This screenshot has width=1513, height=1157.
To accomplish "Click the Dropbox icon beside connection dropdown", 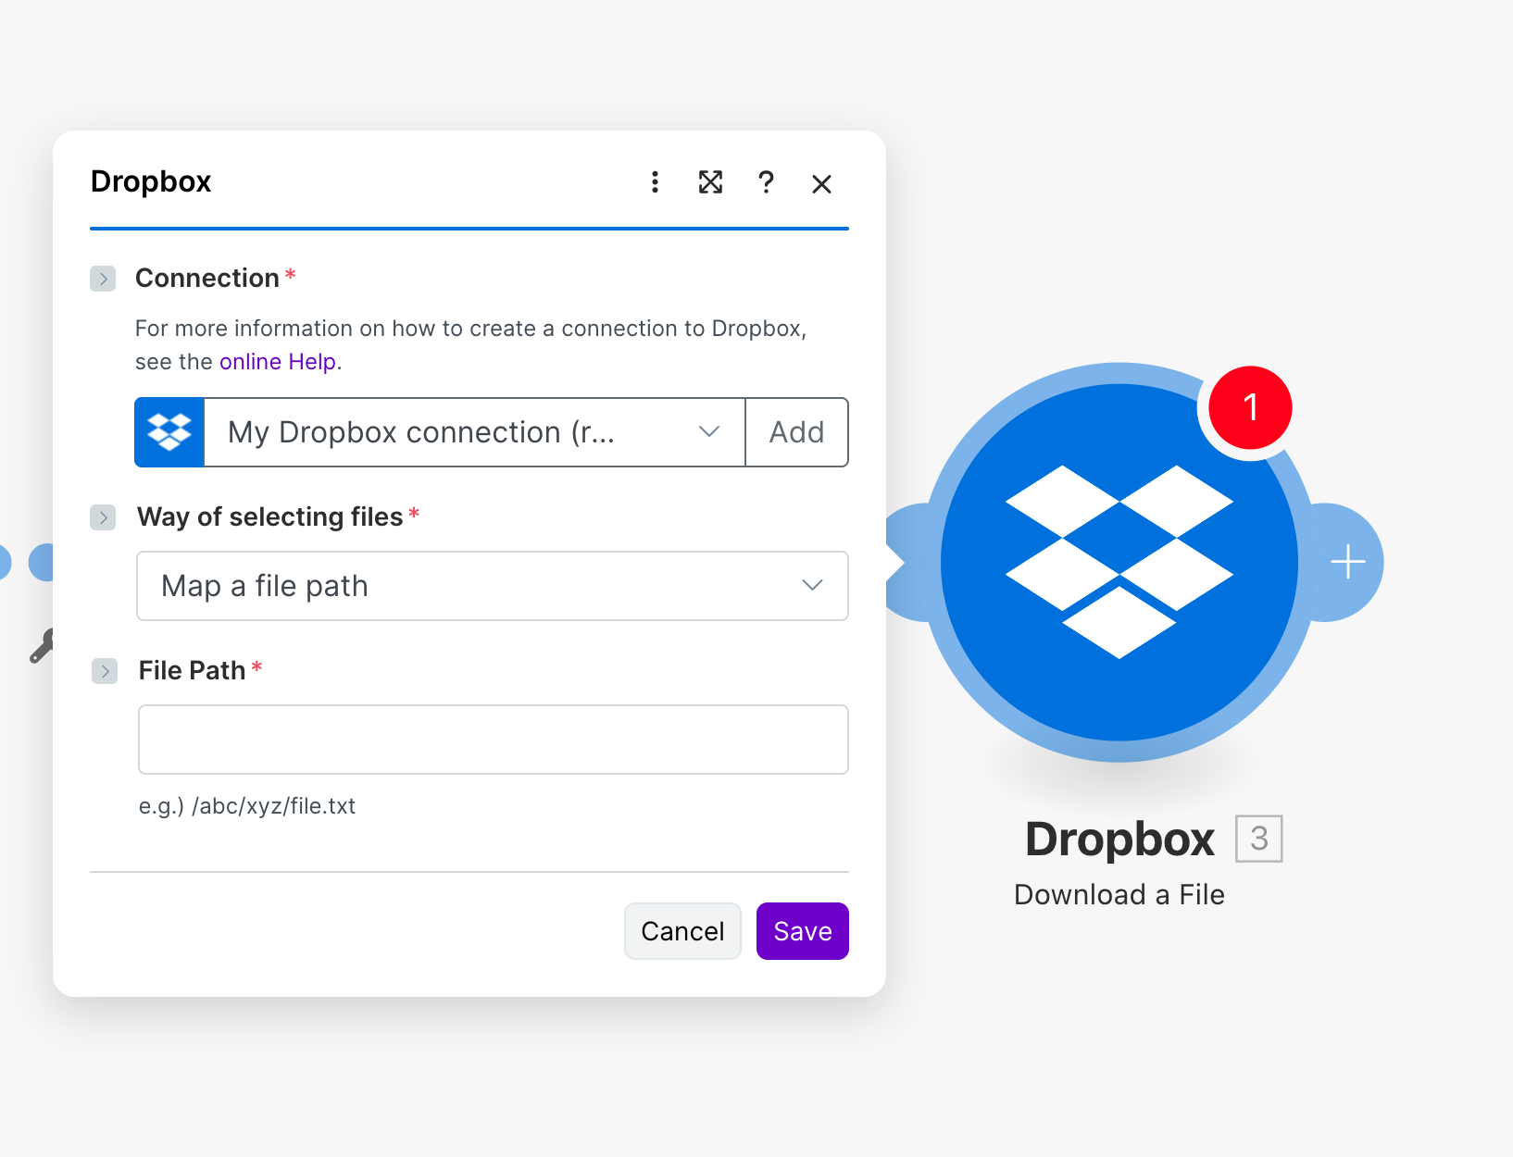I will [x=169, y=432].
